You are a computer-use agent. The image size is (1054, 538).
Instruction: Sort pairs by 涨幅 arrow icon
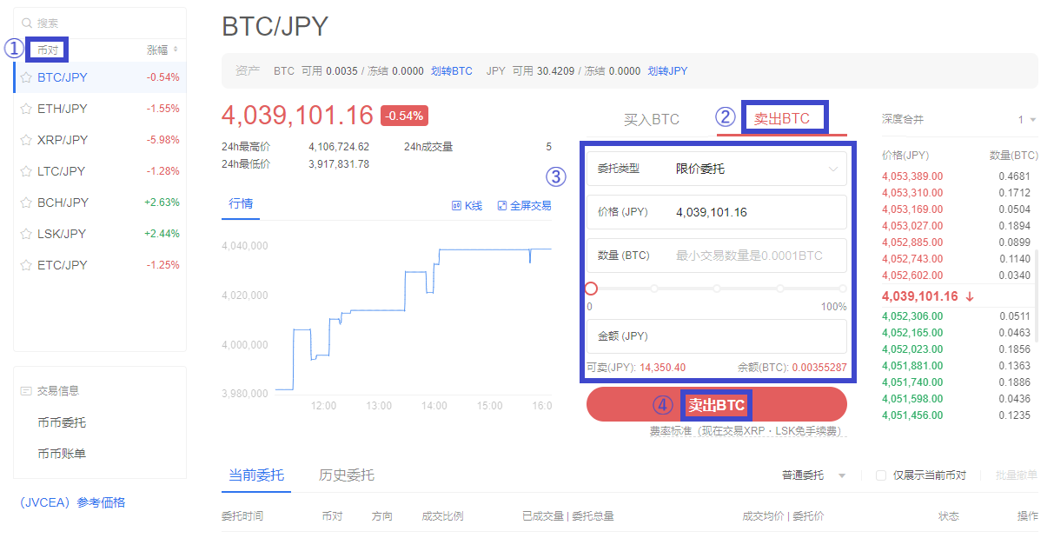(x=176, y=50)
